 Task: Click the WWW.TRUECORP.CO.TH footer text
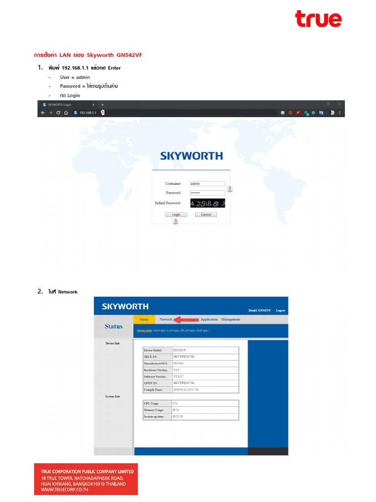(65, 490)
